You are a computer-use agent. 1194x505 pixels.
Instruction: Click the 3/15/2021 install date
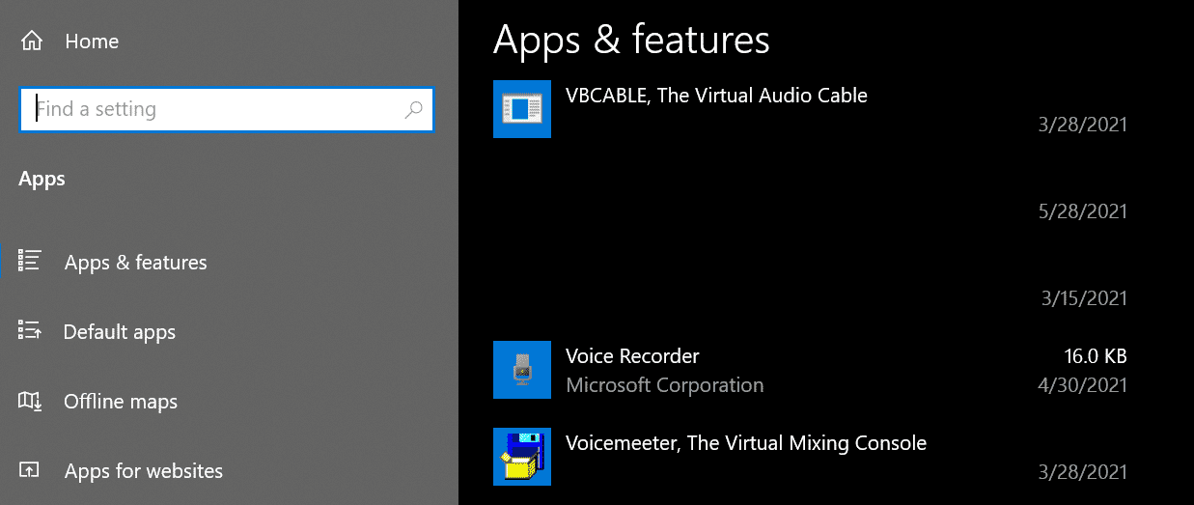point(1086,298)
